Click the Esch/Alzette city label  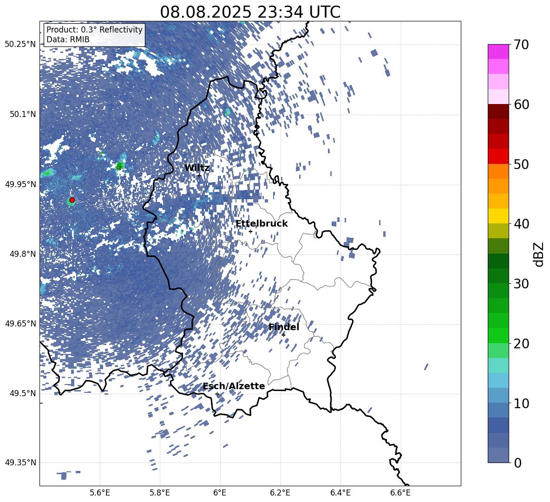(234, 386)
